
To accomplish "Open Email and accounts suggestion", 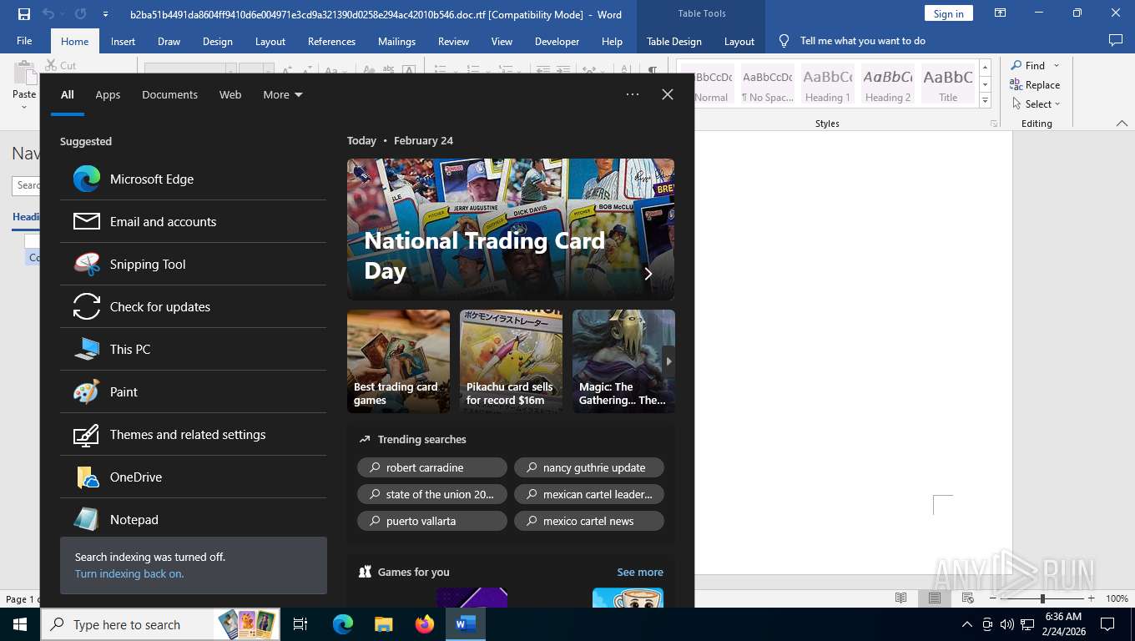I will [x=193, y=221].
